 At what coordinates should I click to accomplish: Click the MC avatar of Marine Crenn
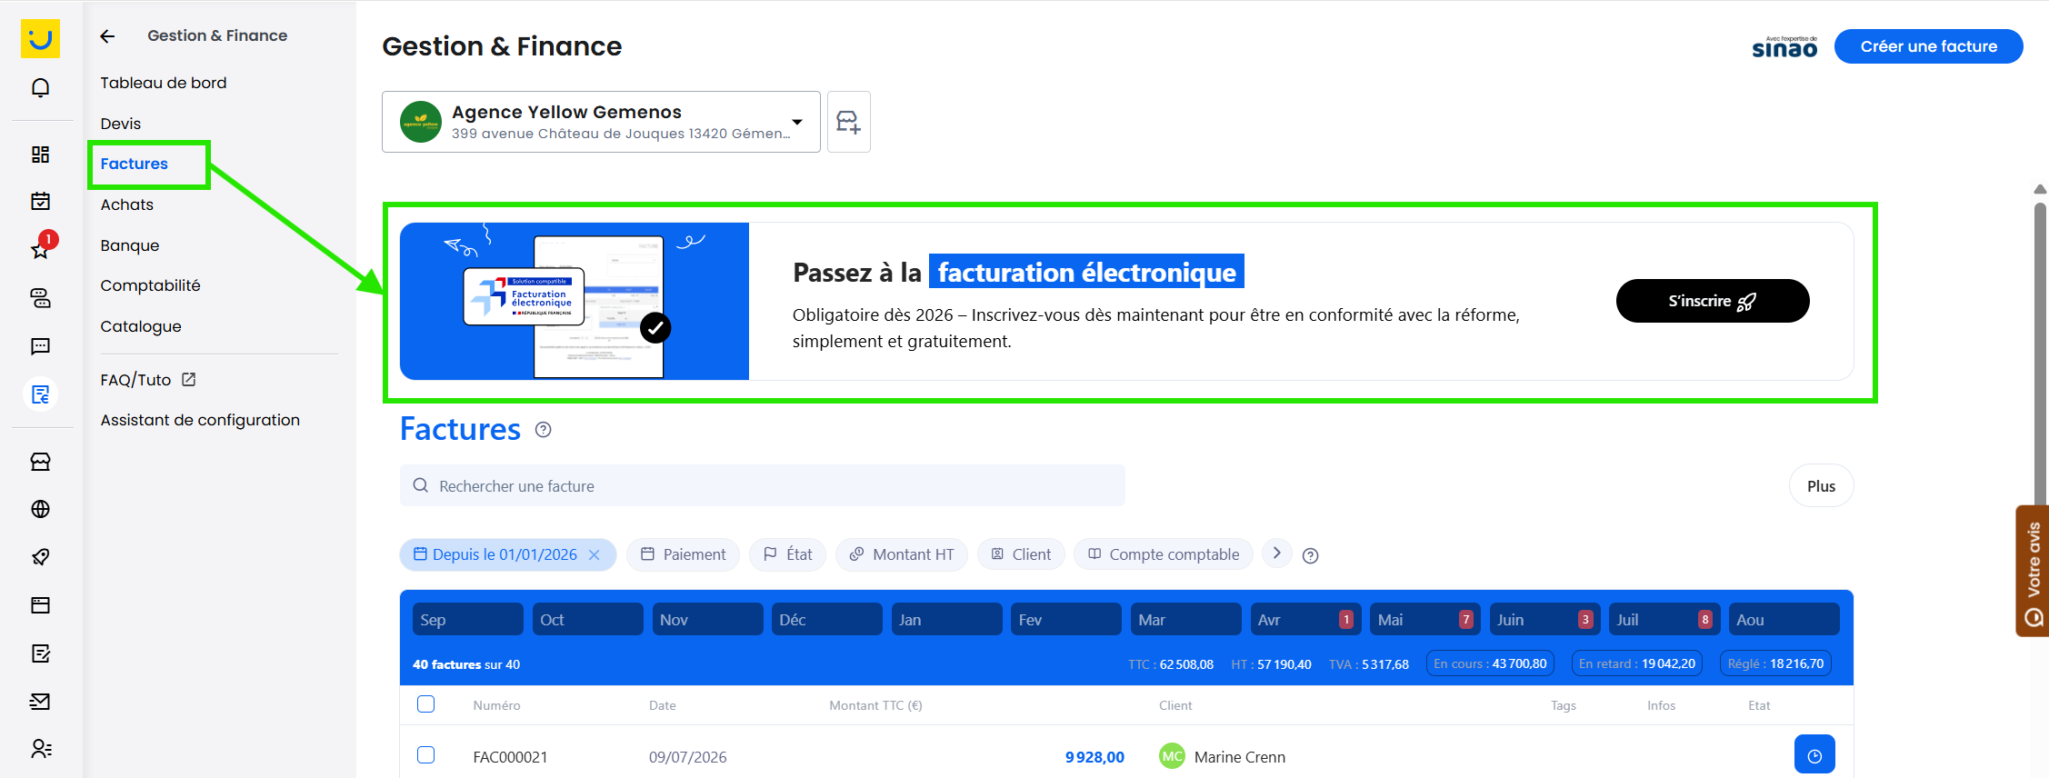pos(1172,756)
